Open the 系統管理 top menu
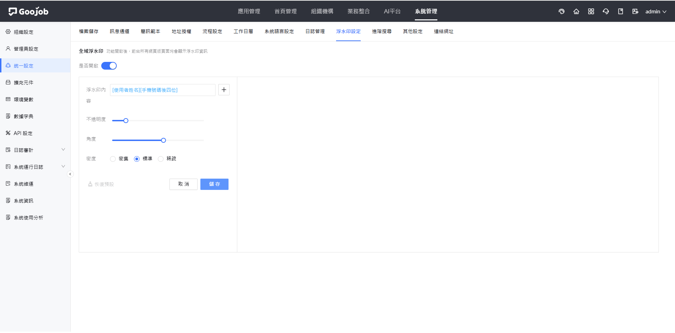The height and width of the screenshot is (333, 675). [426, 11]
